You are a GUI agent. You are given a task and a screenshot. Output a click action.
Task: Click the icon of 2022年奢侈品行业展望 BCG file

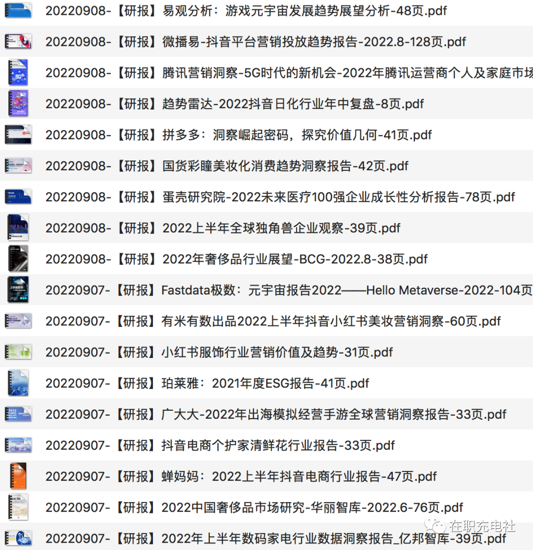[x=18, y=259]
